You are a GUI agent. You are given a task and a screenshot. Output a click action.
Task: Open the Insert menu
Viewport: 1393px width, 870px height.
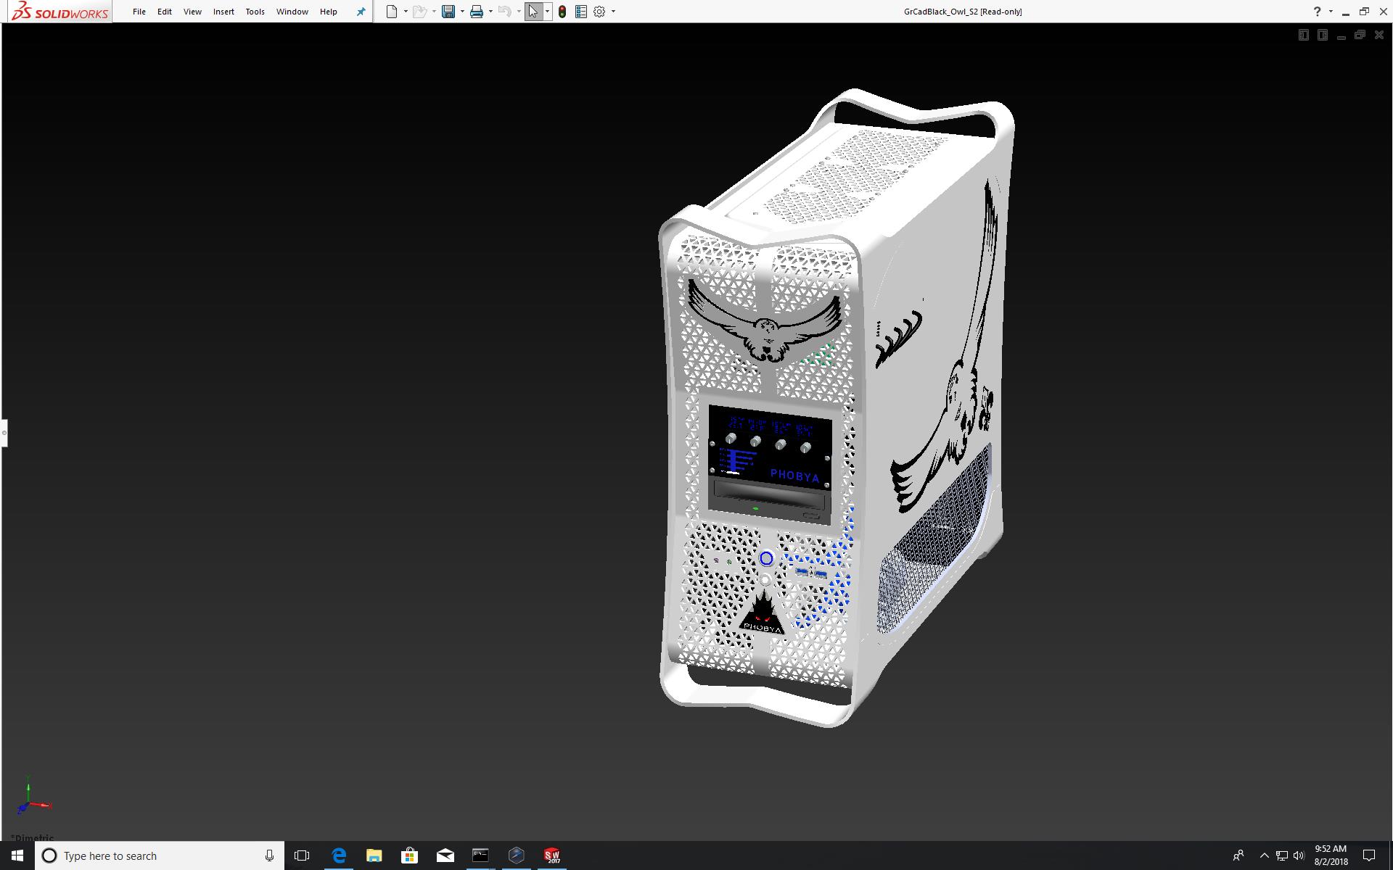[x=223, y=12]
